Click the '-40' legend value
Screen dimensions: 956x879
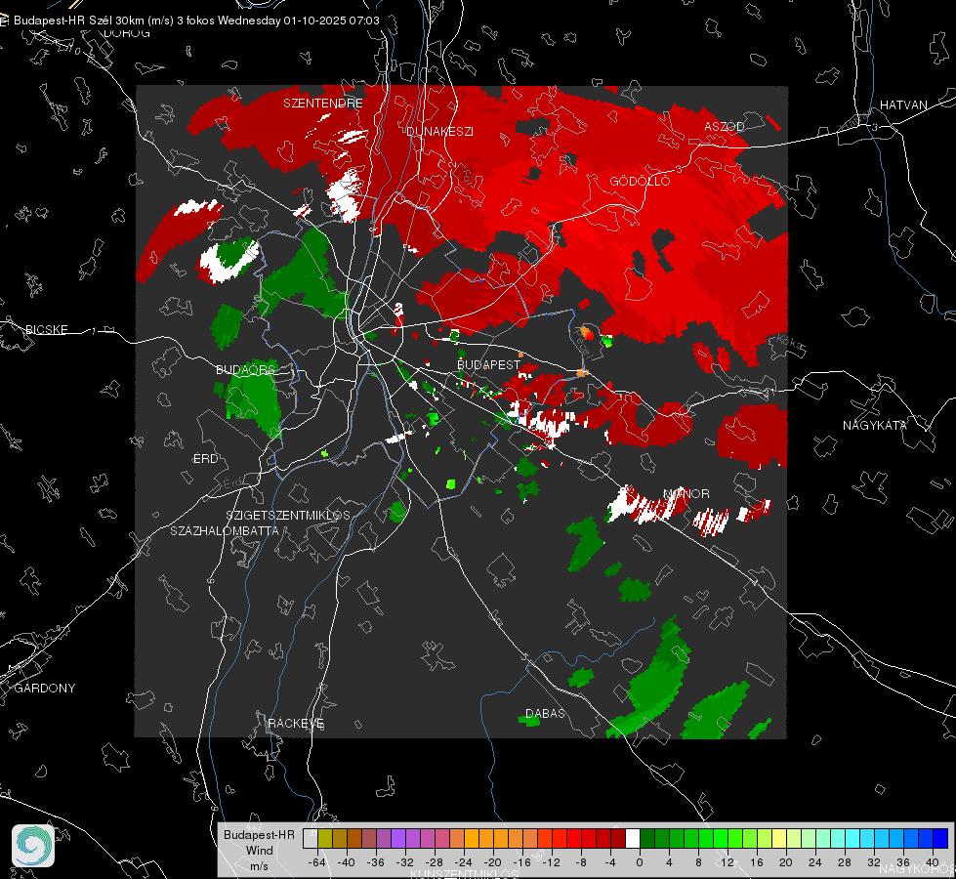coord(347,862)
